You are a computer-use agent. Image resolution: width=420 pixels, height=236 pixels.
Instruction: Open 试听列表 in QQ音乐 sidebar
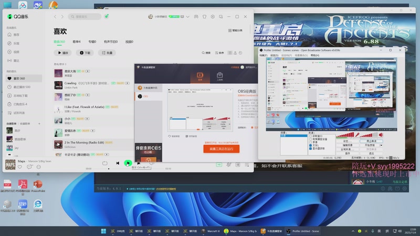16,113
